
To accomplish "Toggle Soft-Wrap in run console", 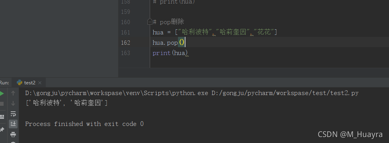I will (x=13, y=114).
